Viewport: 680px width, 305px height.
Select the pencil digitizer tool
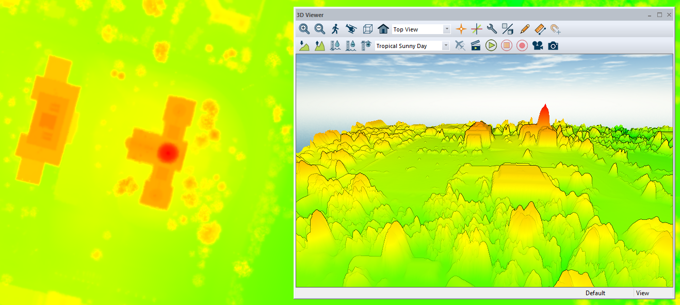525,29
